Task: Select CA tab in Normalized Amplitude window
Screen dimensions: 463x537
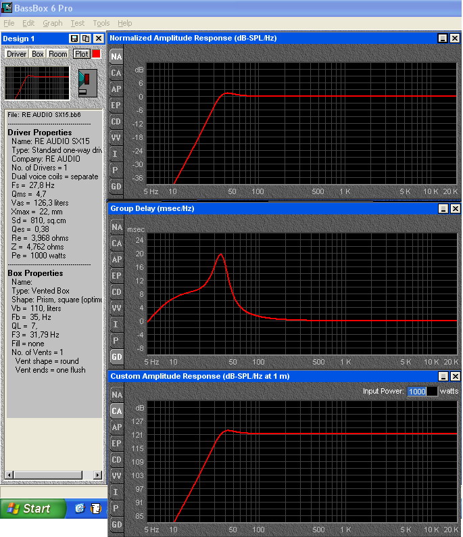Action: coord(116,72)
